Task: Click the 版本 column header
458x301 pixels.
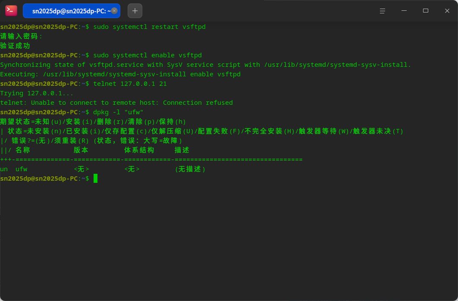Action: (81, 150)
